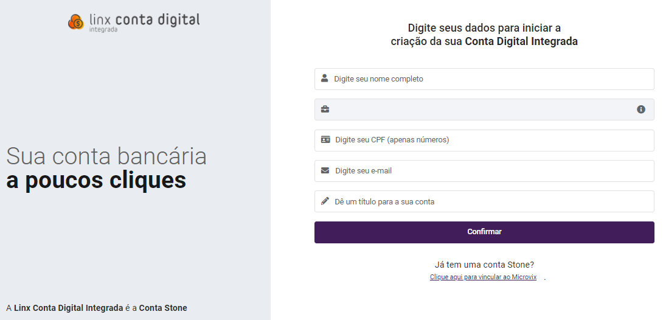Click the footer text mentioning Conta Stone
663x320 pixels.
97,308
